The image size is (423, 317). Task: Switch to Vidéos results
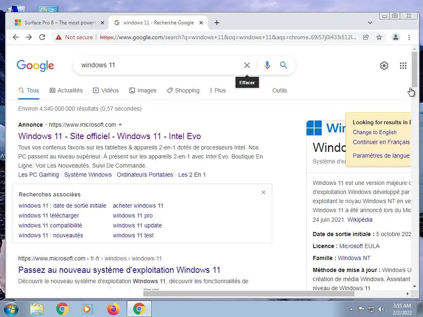[x=106, y=90]
